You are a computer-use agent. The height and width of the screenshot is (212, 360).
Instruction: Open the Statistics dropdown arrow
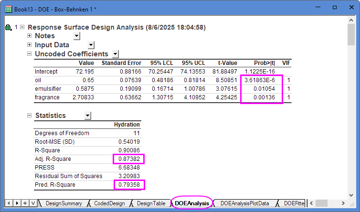click(x=87, y=116)
